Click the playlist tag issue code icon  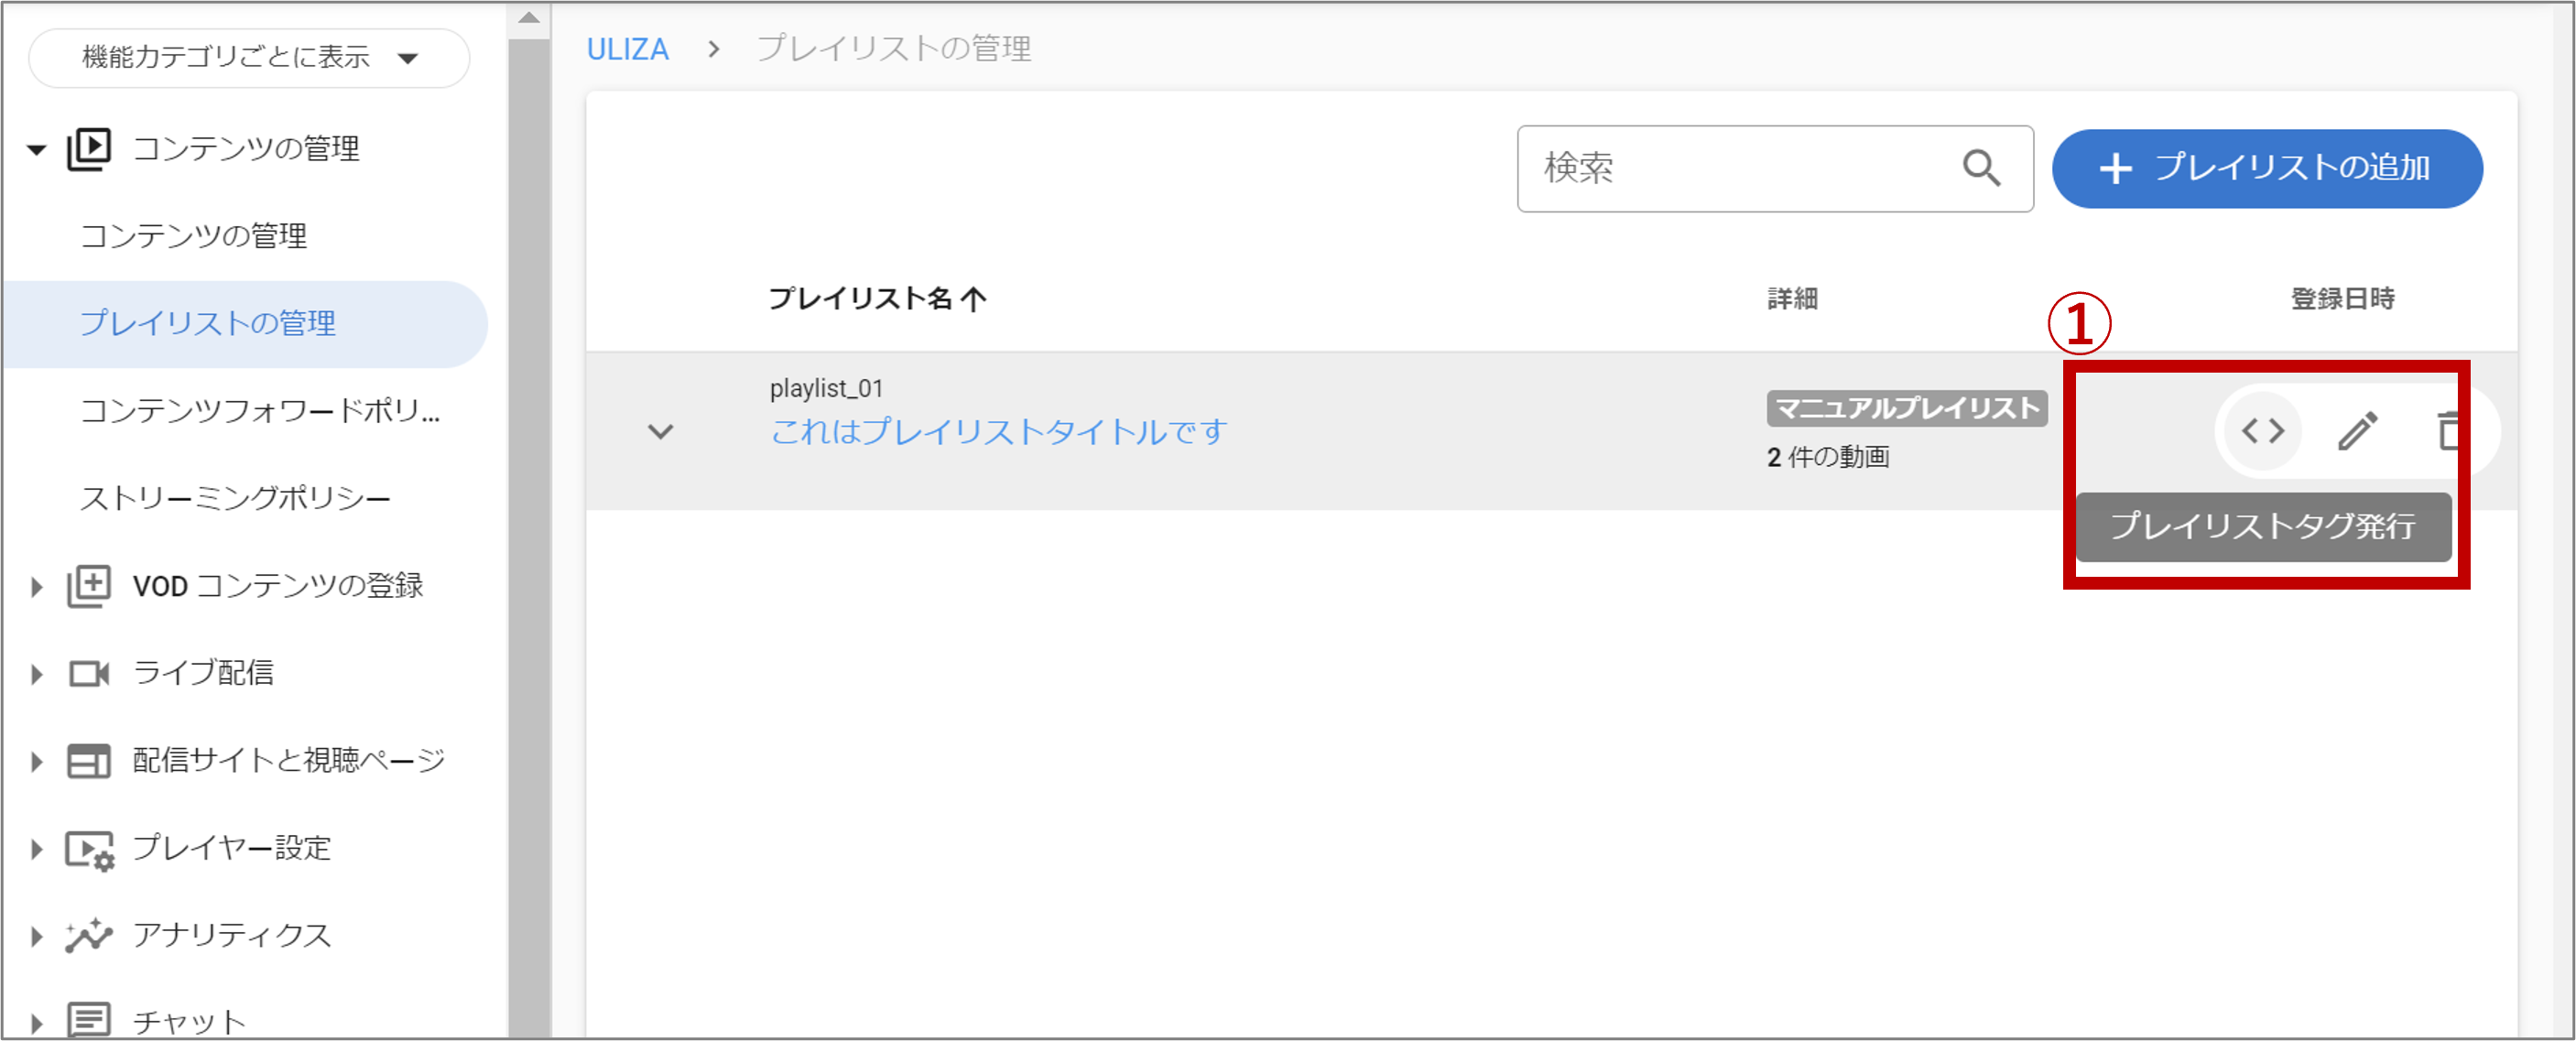2262,432
